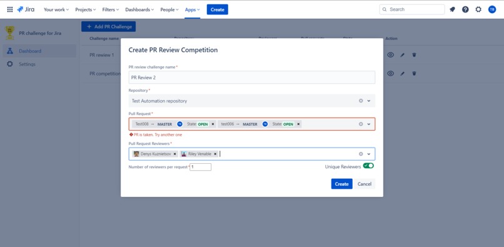Open the Filters menu
This screenshot has width=504, height=247.
[111, 9]
